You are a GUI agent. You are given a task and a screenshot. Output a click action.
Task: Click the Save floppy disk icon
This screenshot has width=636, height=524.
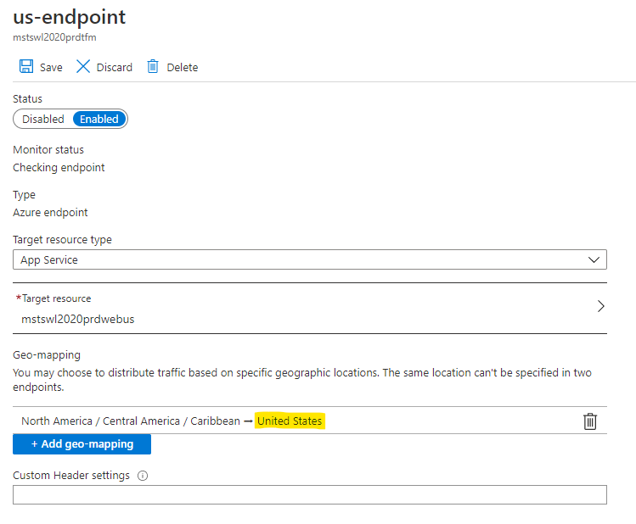tap(26, 66)
